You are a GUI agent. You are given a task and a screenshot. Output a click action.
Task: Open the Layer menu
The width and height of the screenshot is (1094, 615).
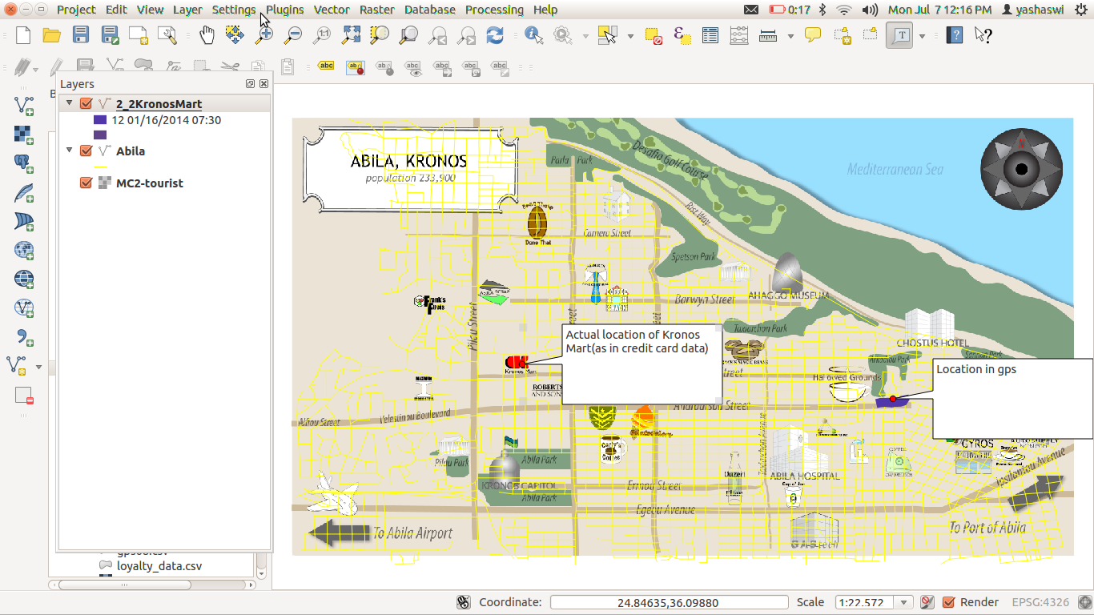(x=187, y=10)
